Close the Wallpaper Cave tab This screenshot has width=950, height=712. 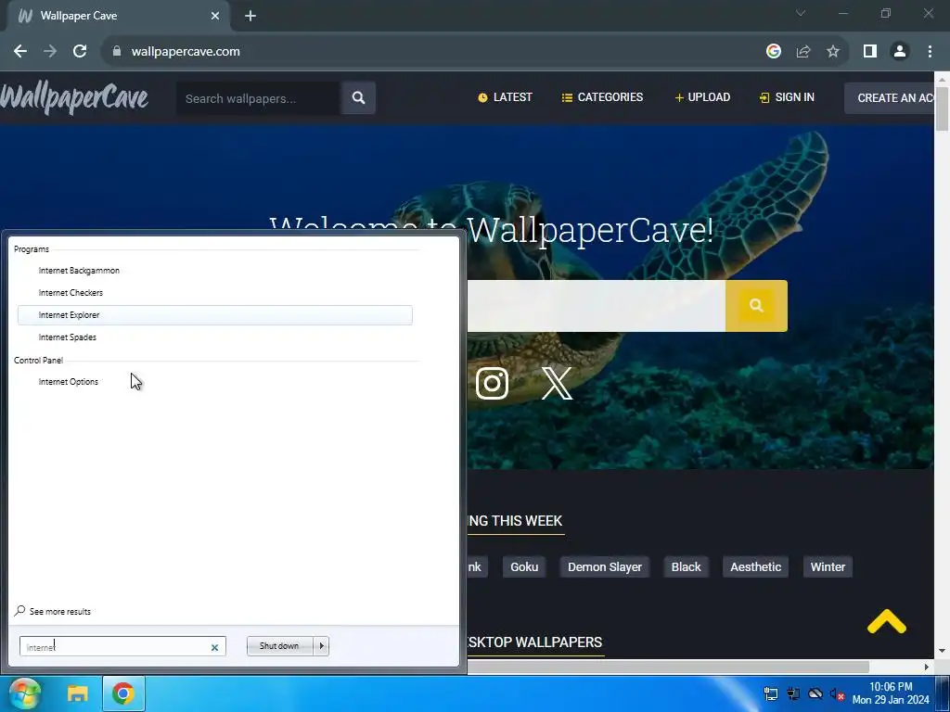pyautogui.click(x=215, y=16)
